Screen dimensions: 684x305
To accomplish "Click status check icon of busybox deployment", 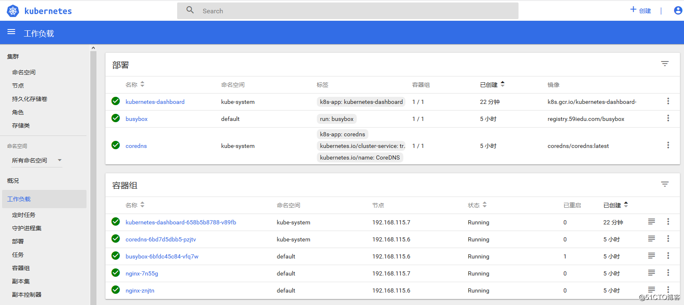I will pyautogui.click(x=116, y=118).
